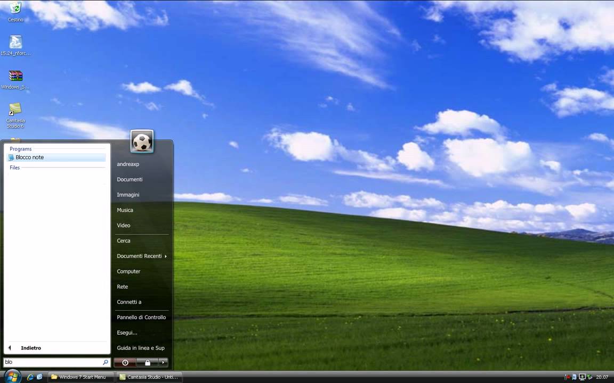Click the soccer ball user picture
The width and height of the screenshot is (614, 383).
[142, 141]
